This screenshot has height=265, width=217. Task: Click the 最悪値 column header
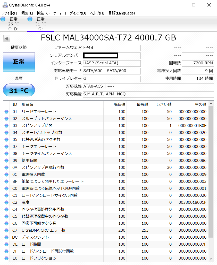pyautogui.click(x=138, y=104)
